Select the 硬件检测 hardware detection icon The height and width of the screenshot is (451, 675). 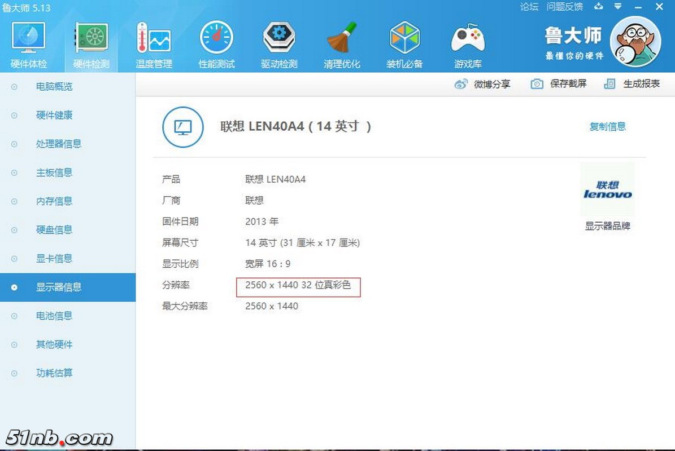pos(91,42)
